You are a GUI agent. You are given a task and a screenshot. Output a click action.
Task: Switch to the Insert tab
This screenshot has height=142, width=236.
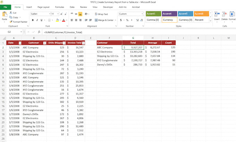29,7
